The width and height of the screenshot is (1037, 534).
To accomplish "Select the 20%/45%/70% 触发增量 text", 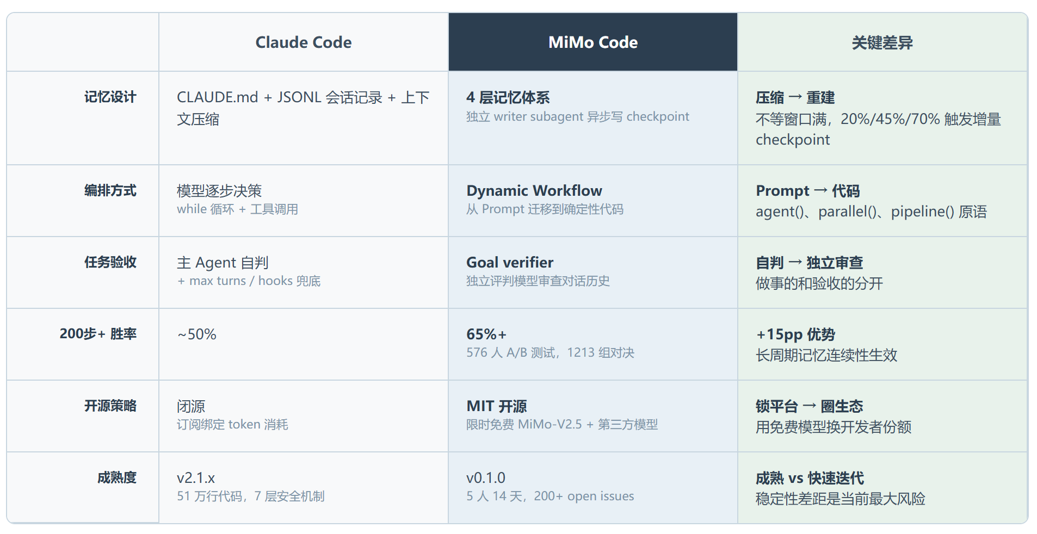I will click(x=921, y=119).
